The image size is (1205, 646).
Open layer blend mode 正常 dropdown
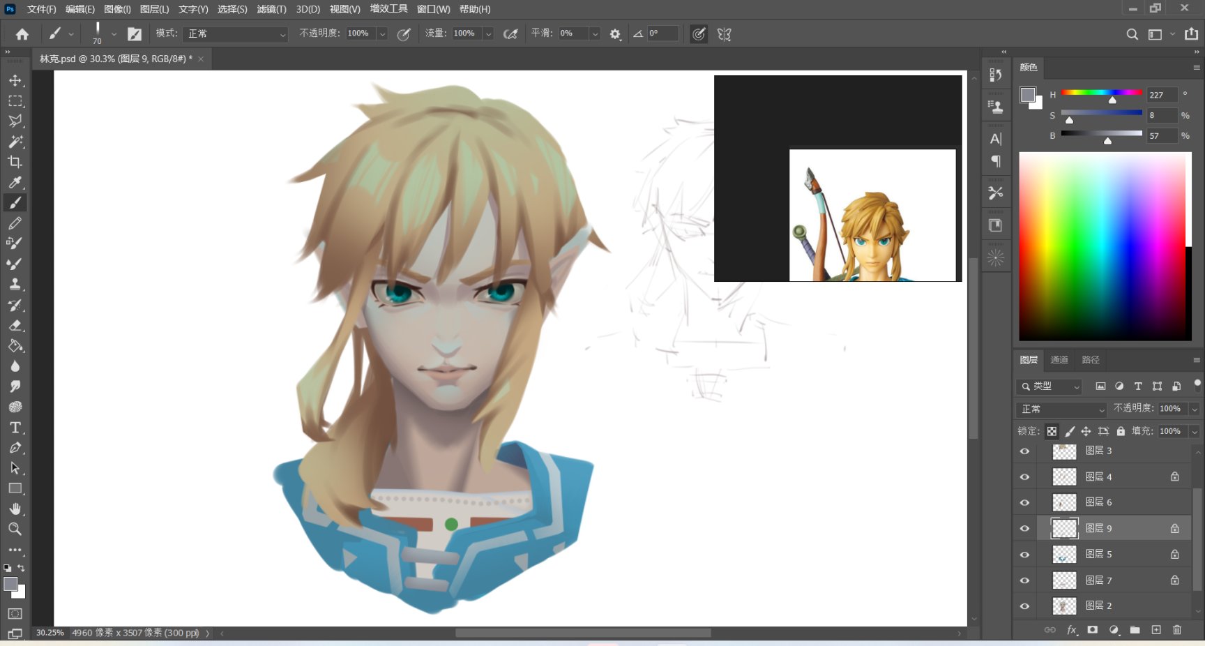click(1062, 409)
